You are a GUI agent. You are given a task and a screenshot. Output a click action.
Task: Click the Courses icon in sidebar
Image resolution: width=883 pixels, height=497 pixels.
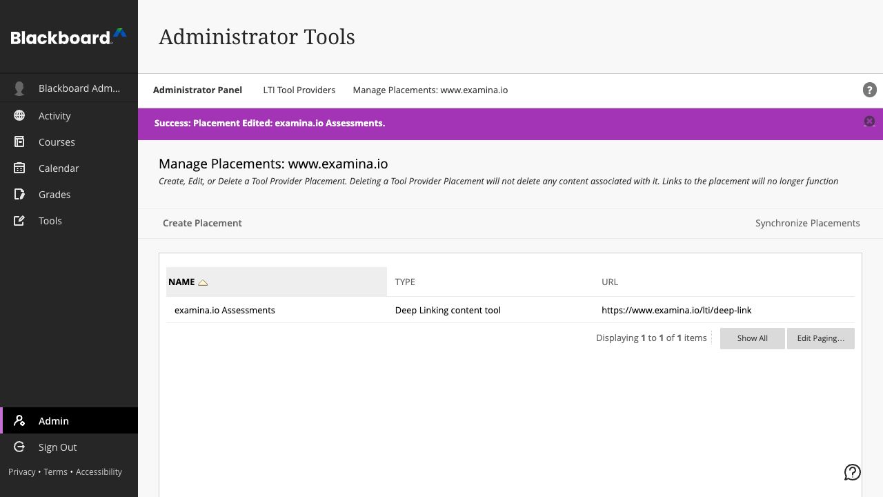tap(19, 142)
